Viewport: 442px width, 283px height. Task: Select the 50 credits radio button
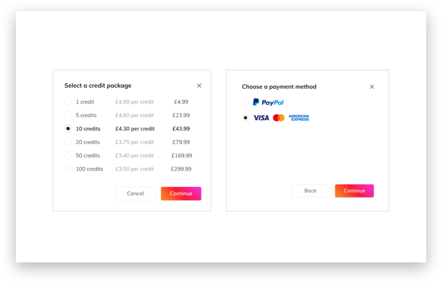pyautogui.click(x=68, y=156)
